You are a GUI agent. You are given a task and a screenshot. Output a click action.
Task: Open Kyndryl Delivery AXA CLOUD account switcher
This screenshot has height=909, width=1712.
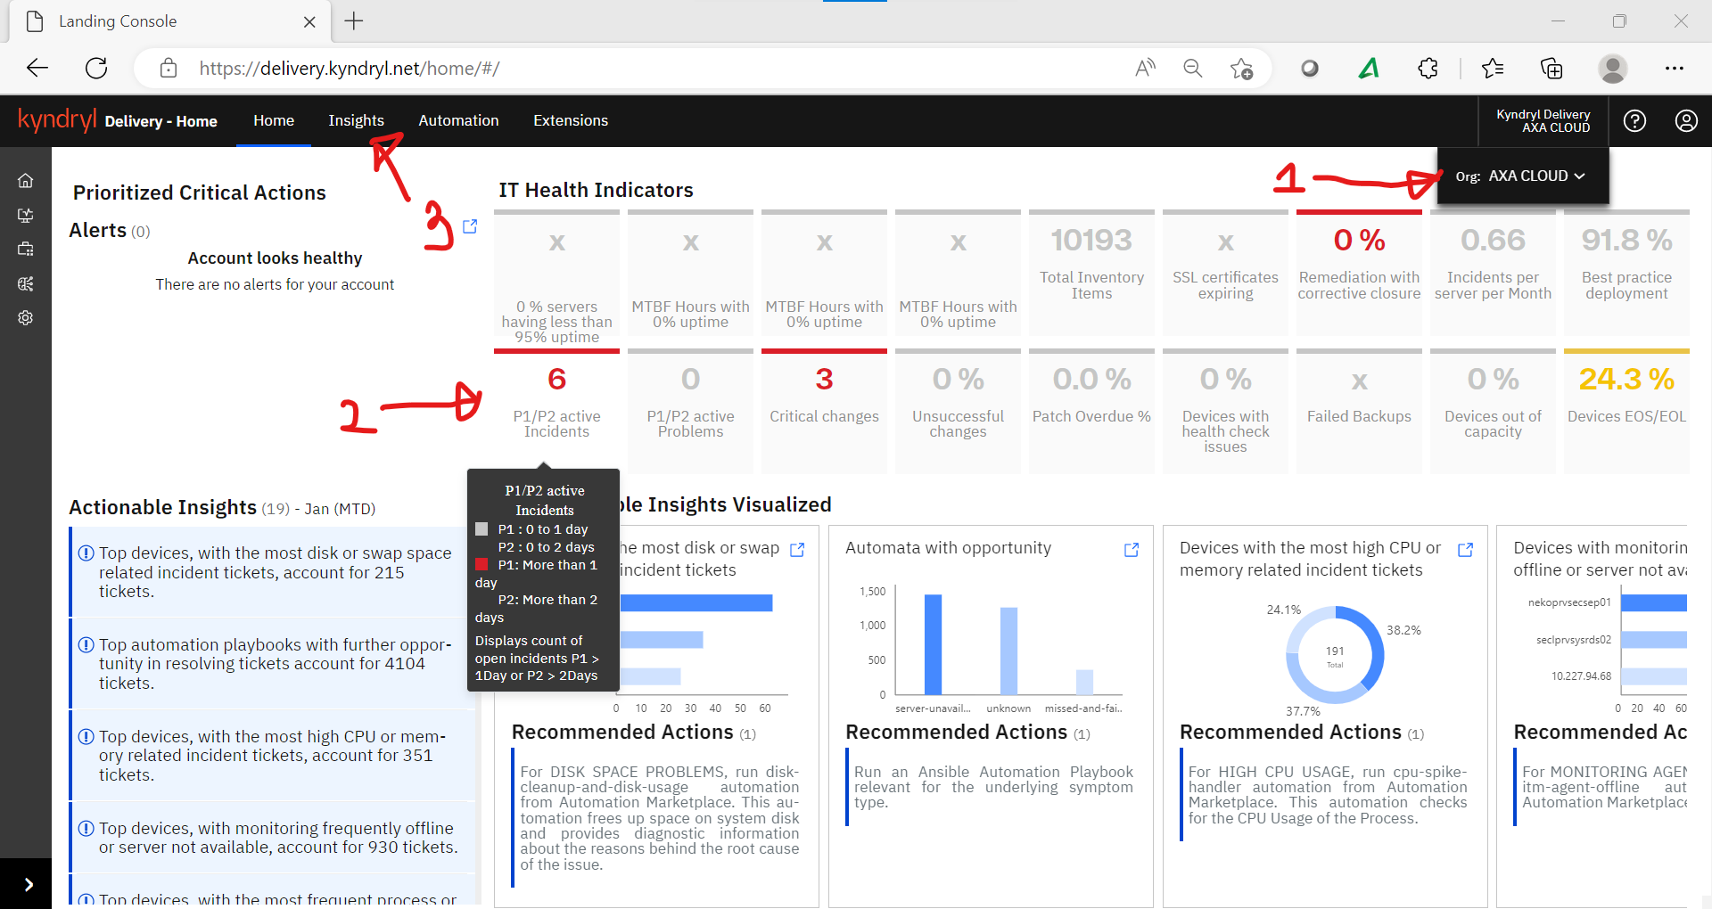(x=1543, y=121)
